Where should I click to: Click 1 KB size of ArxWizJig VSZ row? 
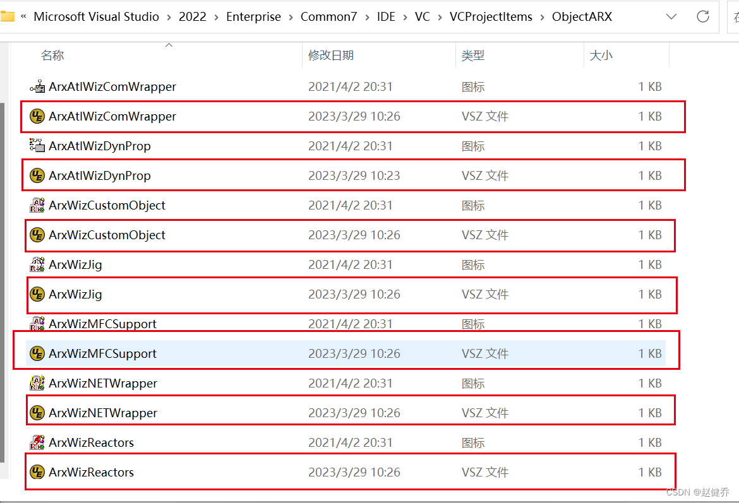650,294
